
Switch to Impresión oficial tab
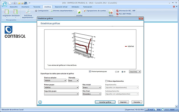[61, 7]
